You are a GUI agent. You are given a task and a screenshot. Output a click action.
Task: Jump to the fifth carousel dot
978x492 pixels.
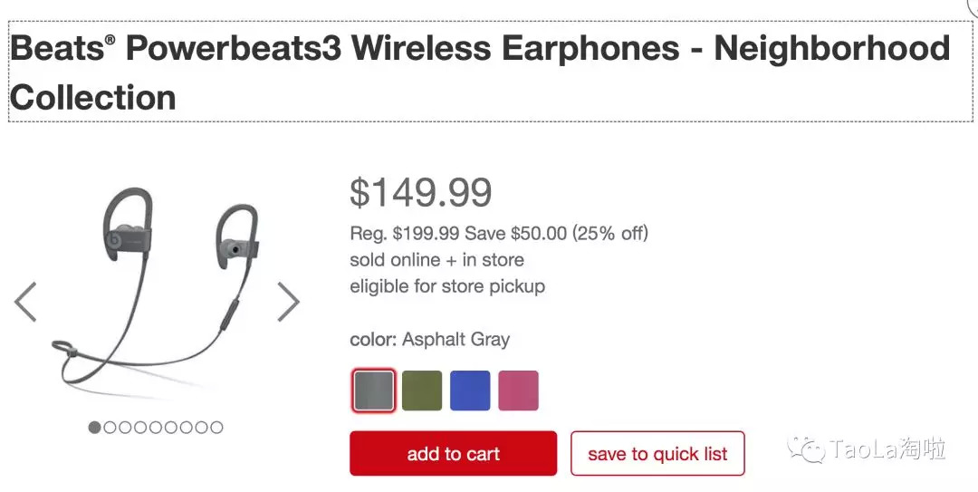coord(155,427)
